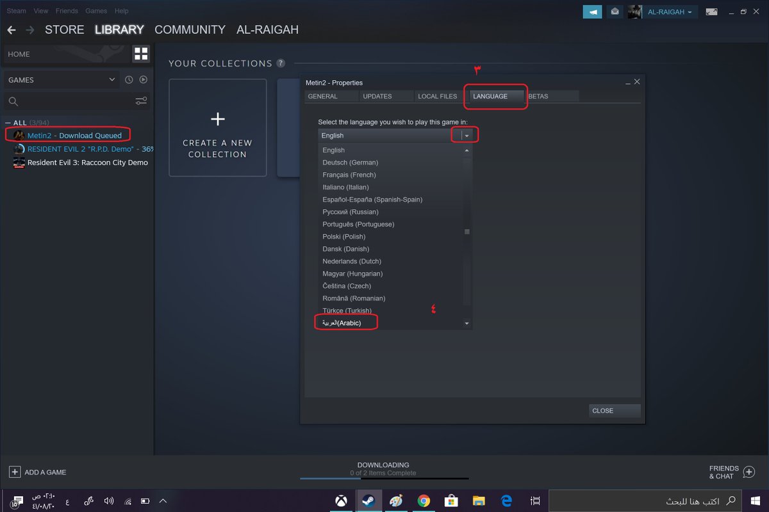Screen dimensions: 769x512
Task: Choose Русский (Russian) from the list
Action: point(391,212)
